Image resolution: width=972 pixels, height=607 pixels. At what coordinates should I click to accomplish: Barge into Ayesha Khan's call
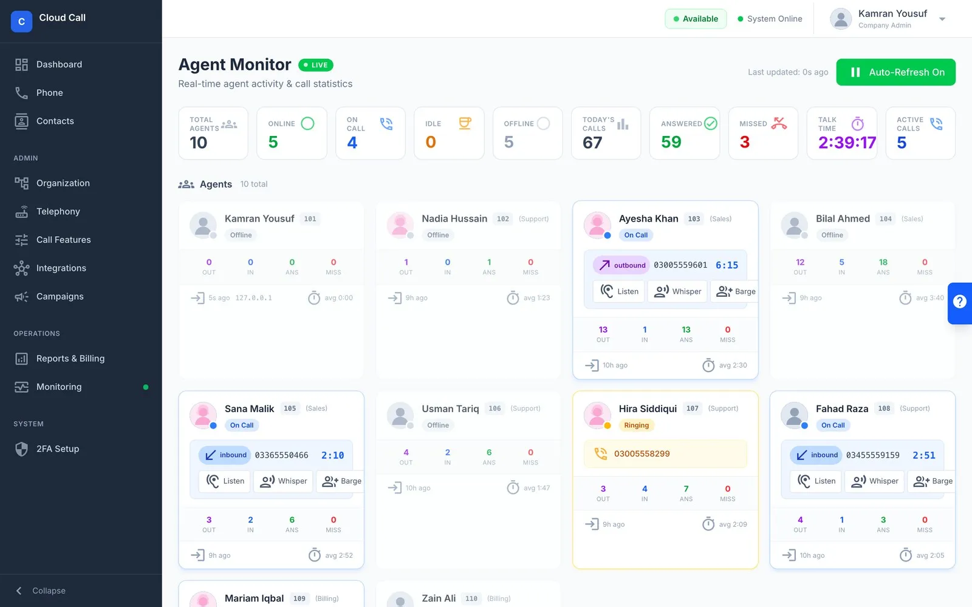pos(734,291)
